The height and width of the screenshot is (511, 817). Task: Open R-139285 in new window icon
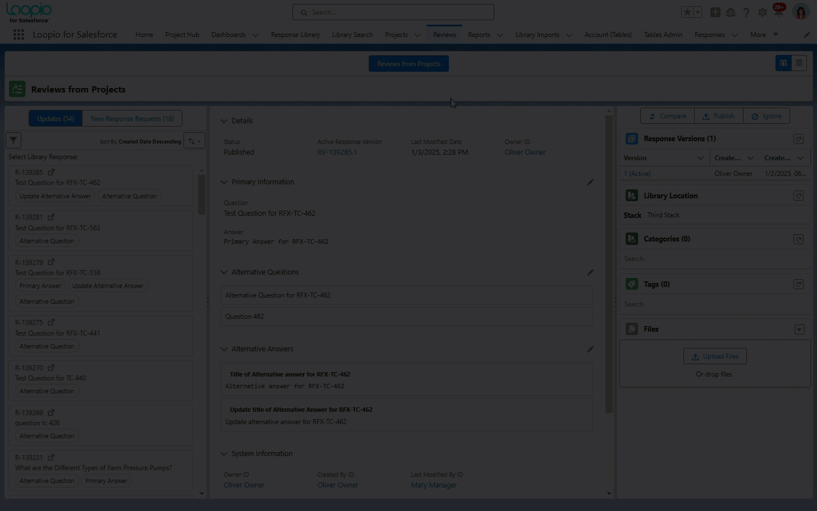(51, 172)
